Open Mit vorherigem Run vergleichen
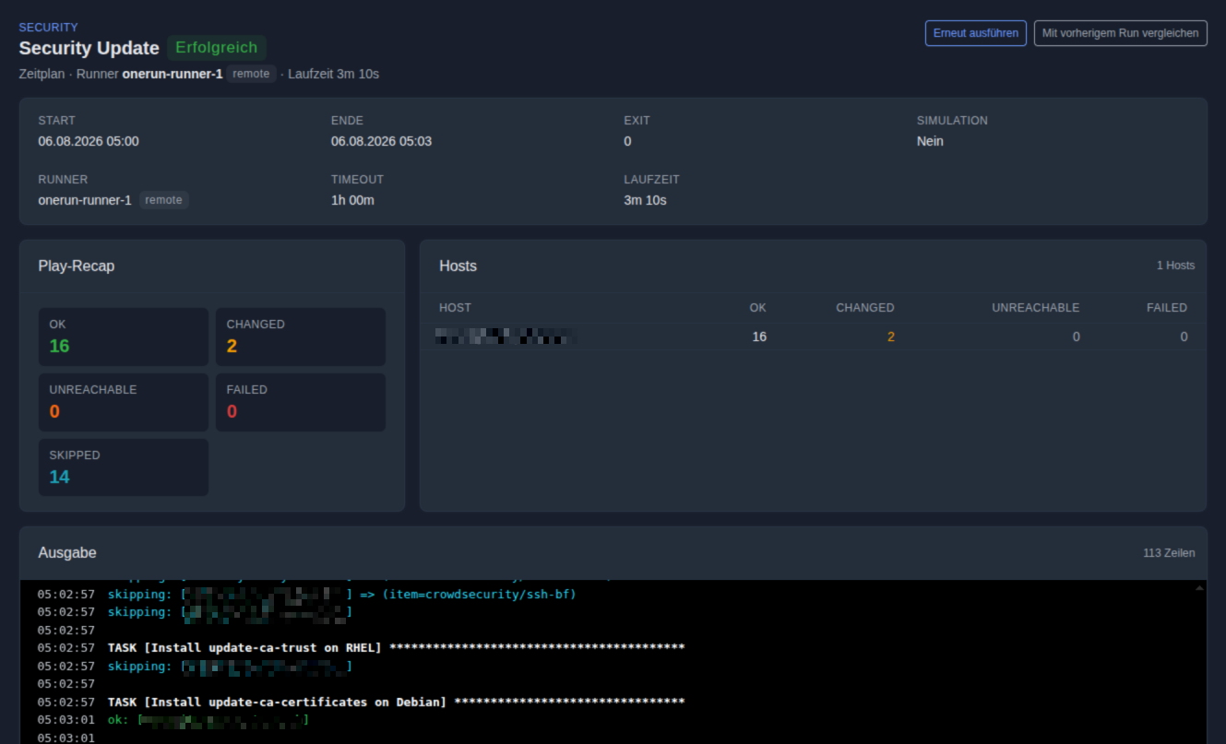Viewport: 1226px width, 744px height. [1120, 33]
